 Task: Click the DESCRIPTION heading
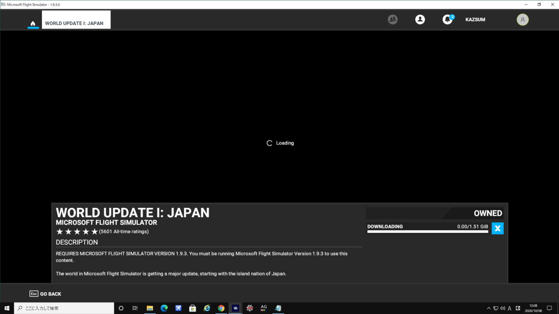click(77, 242)
